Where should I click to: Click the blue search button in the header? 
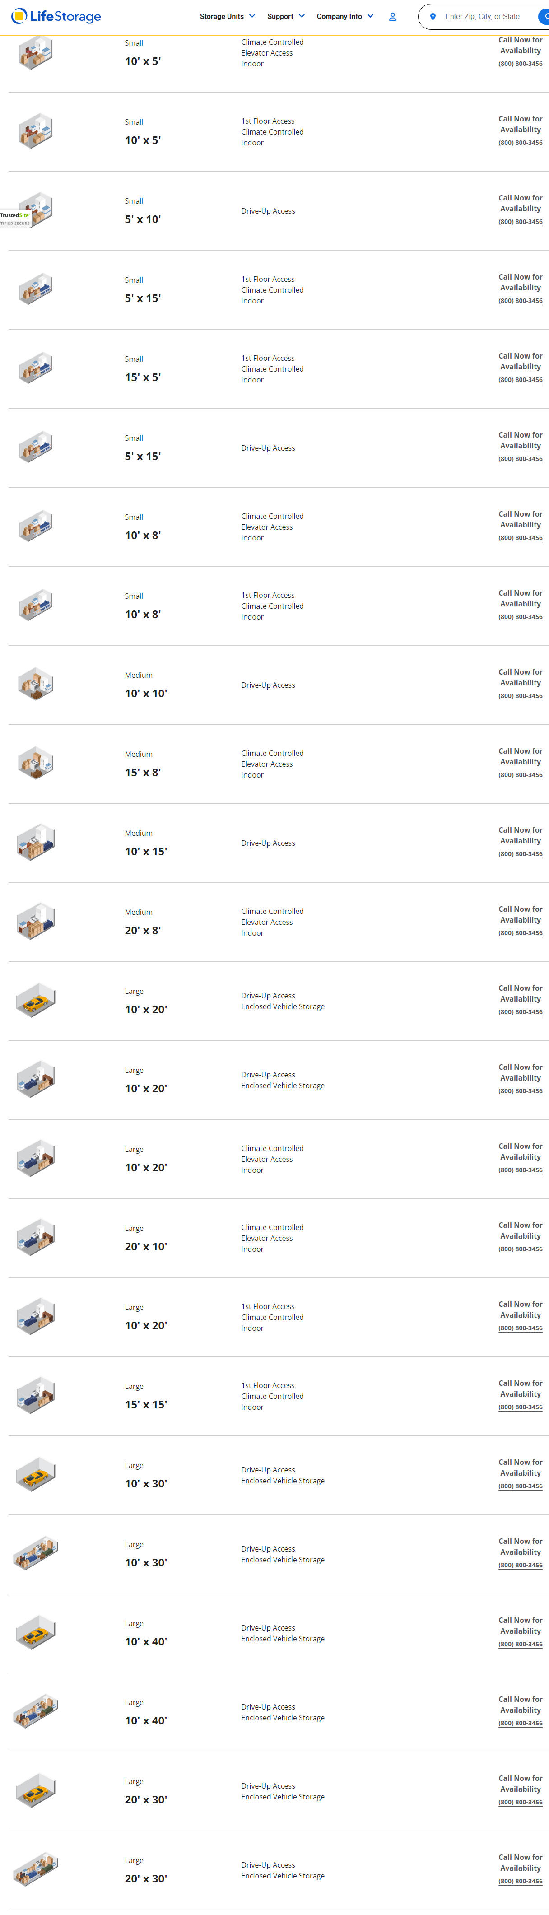tap(544, 16)
